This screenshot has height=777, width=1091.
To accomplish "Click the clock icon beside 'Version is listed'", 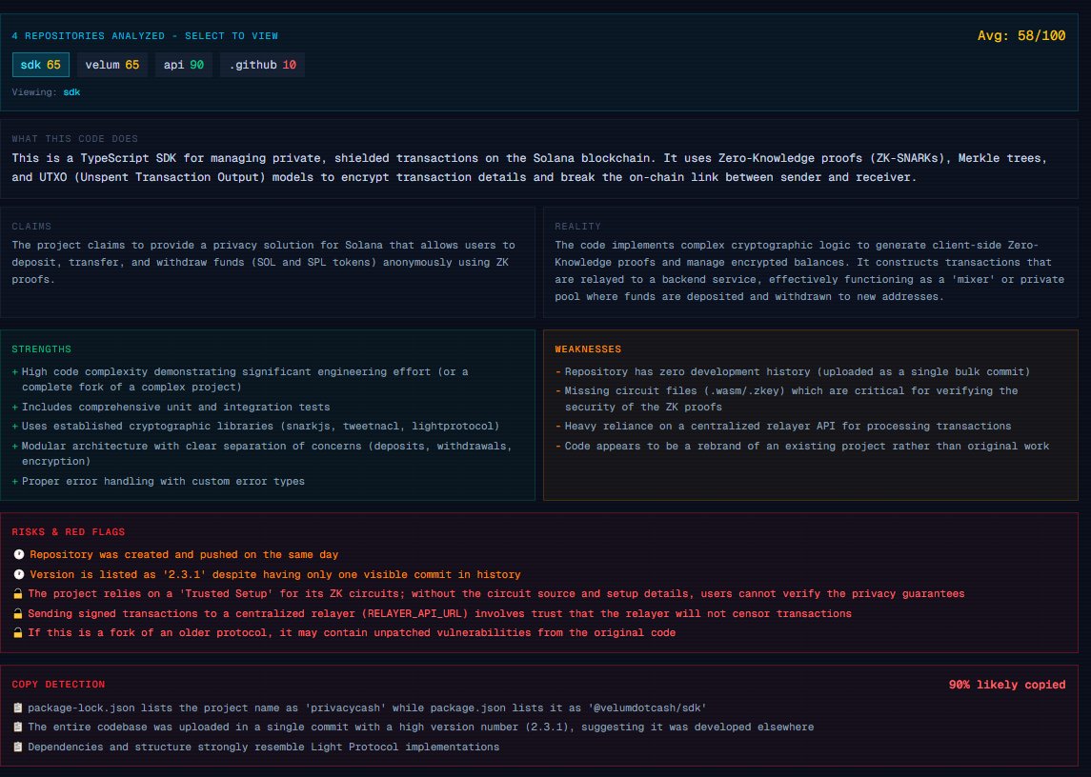I will pyautogui.click(x=19, y=574).
